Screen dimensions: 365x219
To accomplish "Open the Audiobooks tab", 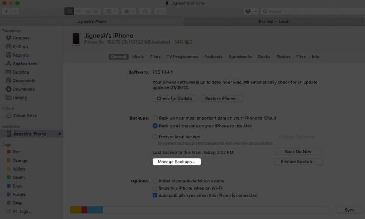I will pos(240,57).
